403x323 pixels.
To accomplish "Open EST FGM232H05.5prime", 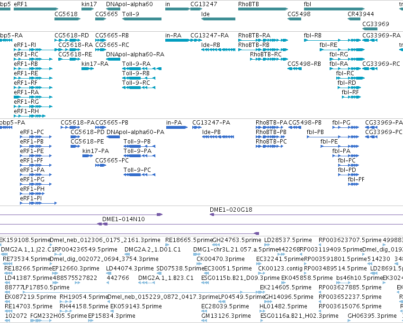I will (x=59, y=315).
